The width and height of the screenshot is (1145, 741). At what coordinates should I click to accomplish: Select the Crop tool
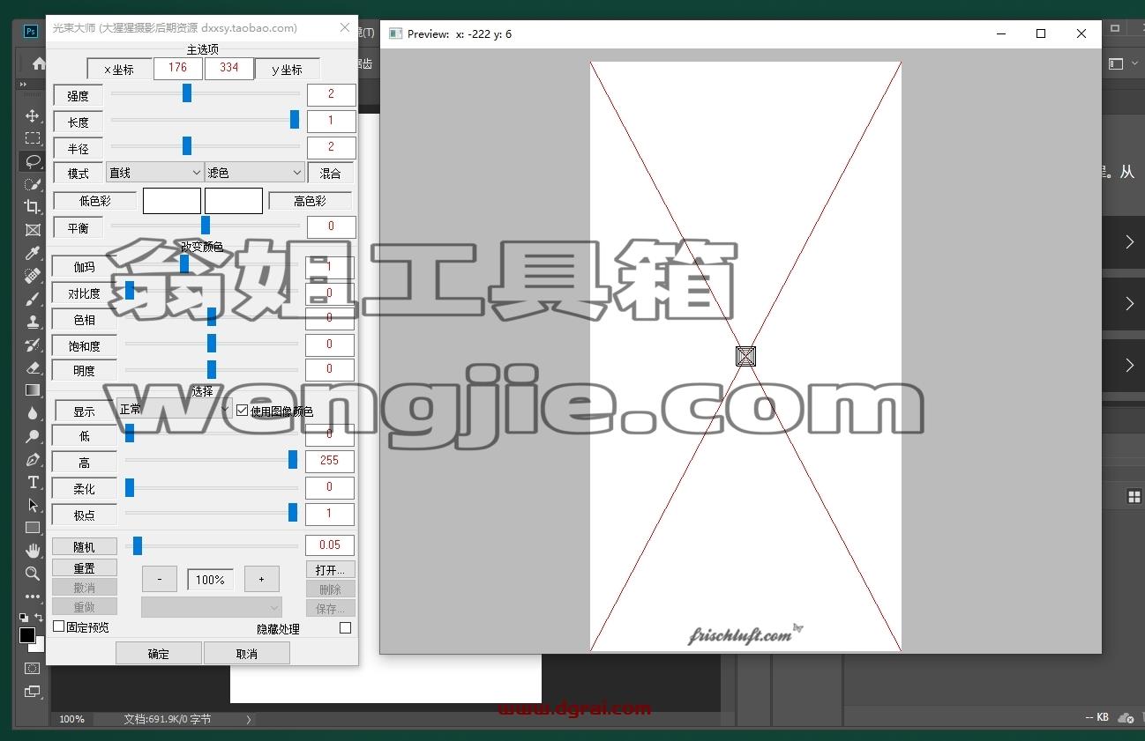pos(33,207)
